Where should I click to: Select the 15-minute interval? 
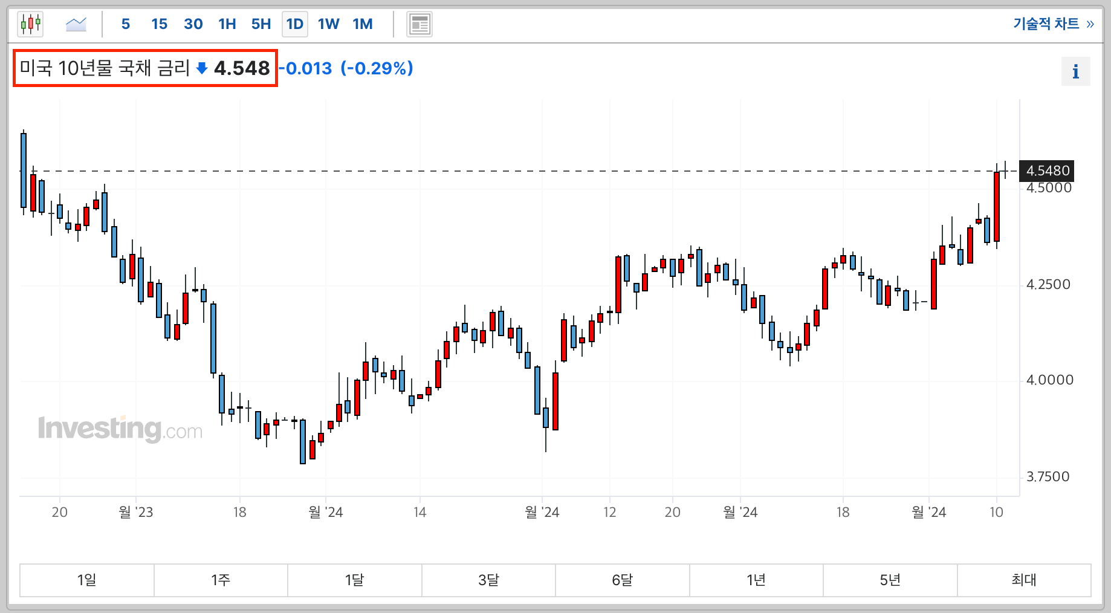pyautogui.click(x=159, y=24)
